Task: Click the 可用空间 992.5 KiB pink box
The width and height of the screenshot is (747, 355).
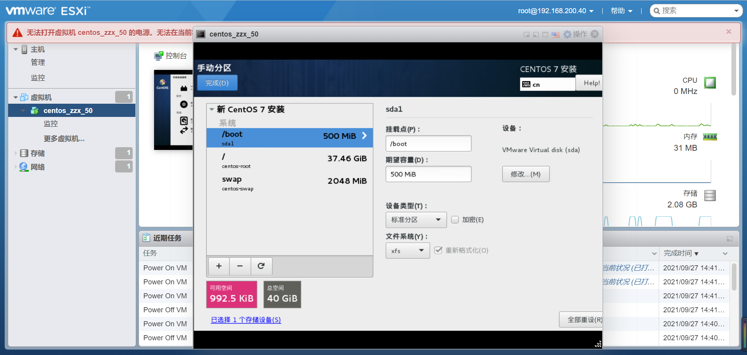Action: pos(231,294)
